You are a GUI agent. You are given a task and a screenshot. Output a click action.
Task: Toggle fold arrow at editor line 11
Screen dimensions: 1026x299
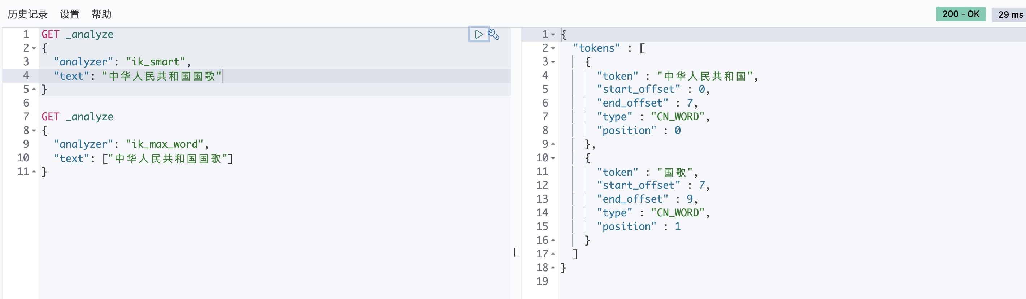click(34, 172)
